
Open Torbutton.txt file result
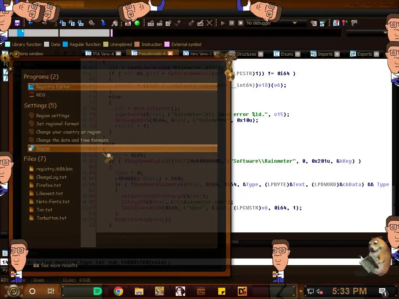click(x=122, y=218)
